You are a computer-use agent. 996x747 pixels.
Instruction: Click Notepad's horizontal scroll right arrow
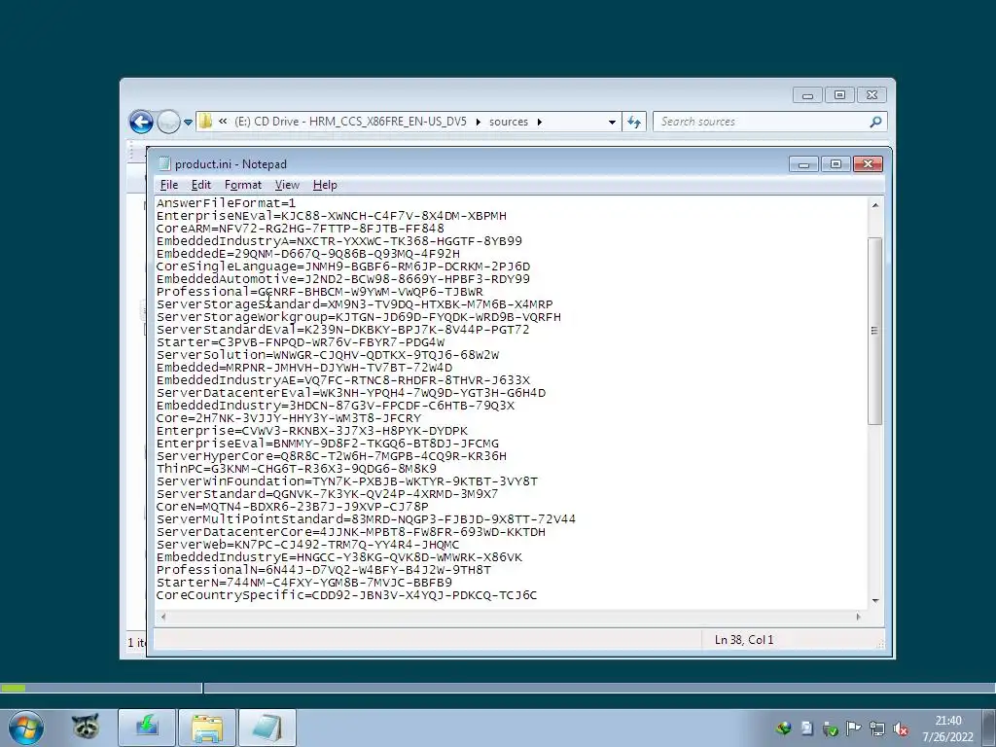pos(858,616)
